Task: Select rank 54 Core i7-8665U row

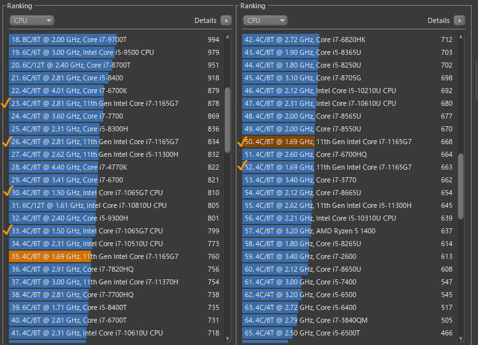Action: click(x=347, y=193)
